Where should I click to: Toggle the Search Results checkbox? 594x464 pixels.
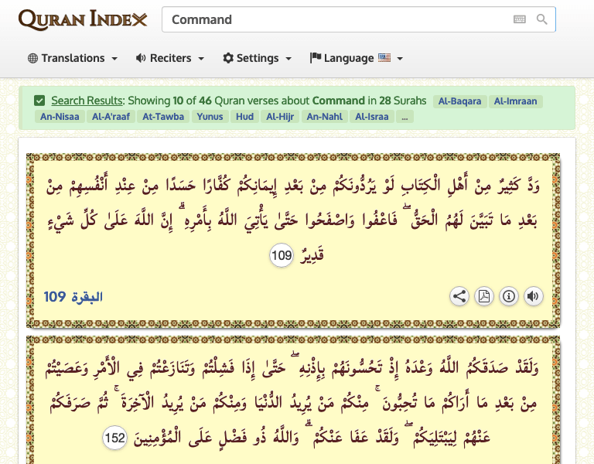[x=39, y=101]
